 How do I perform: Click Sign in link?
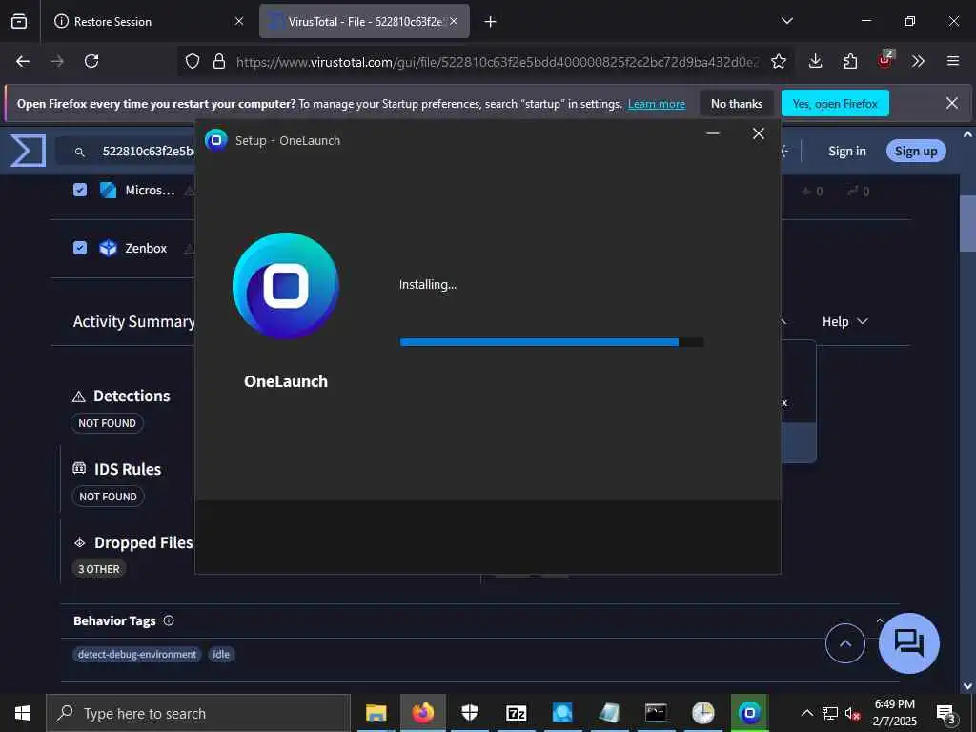(x=846, y=152)
